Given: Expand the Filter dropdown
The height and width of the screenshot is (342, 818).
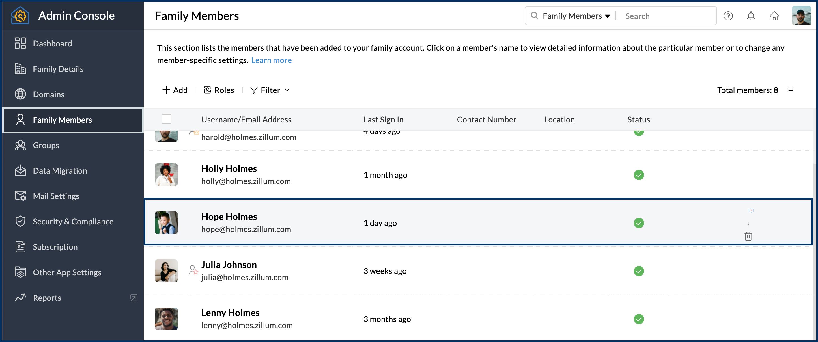Looking at the screenshot, I should point(270,90).
